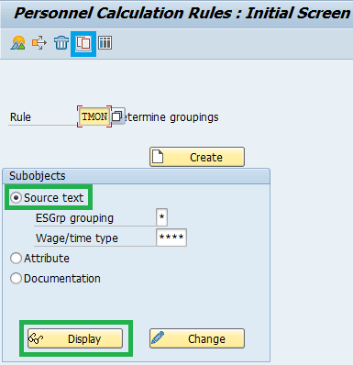Click the glasses icon on Display button

coord(36,338)
